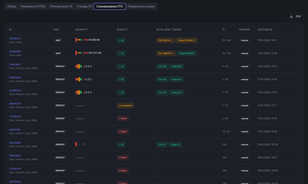This screenshot has width=308, height=184.
Task: Open the incomplete scan's ID link
Action: click(x=15, y=104)
